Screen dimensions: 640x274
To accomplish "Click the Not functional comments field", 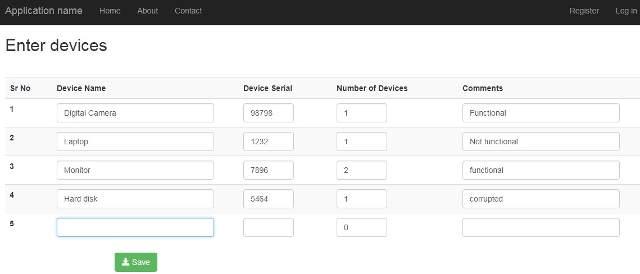I will point(541,141).
